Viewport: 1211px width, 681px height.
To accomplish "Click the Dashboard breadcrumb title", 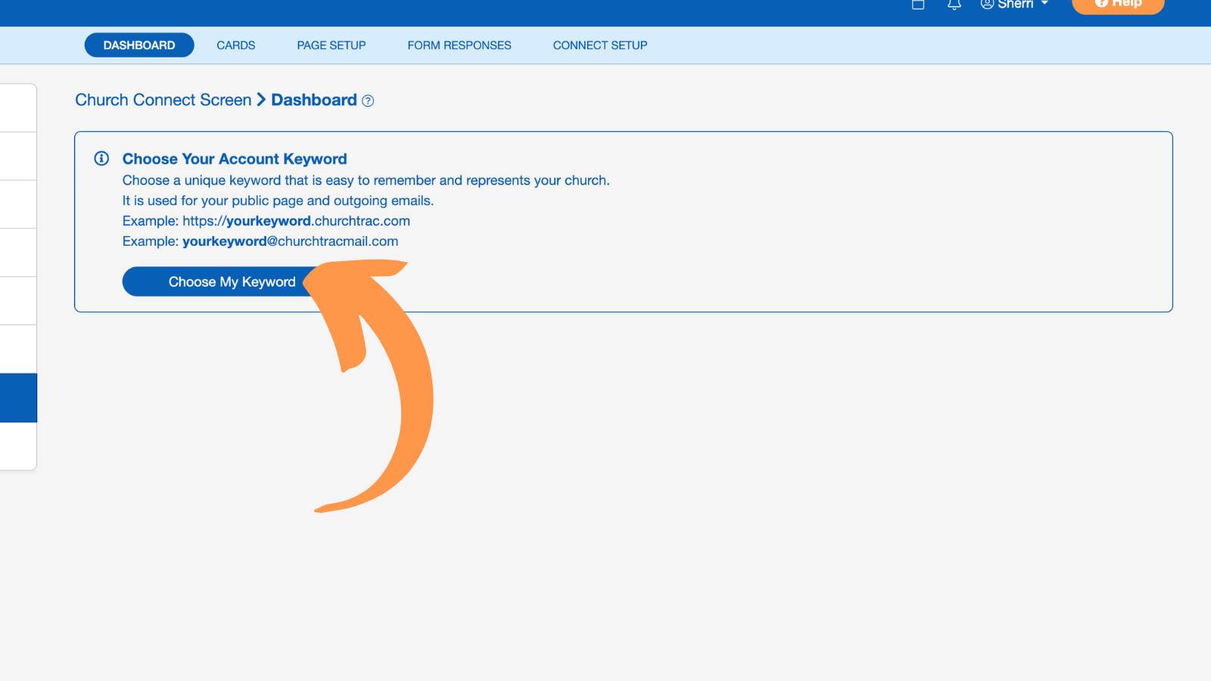I will [314, 100].
